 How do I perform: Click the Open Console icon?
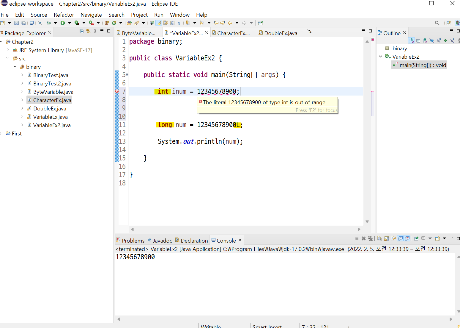(x=437, y=238)
